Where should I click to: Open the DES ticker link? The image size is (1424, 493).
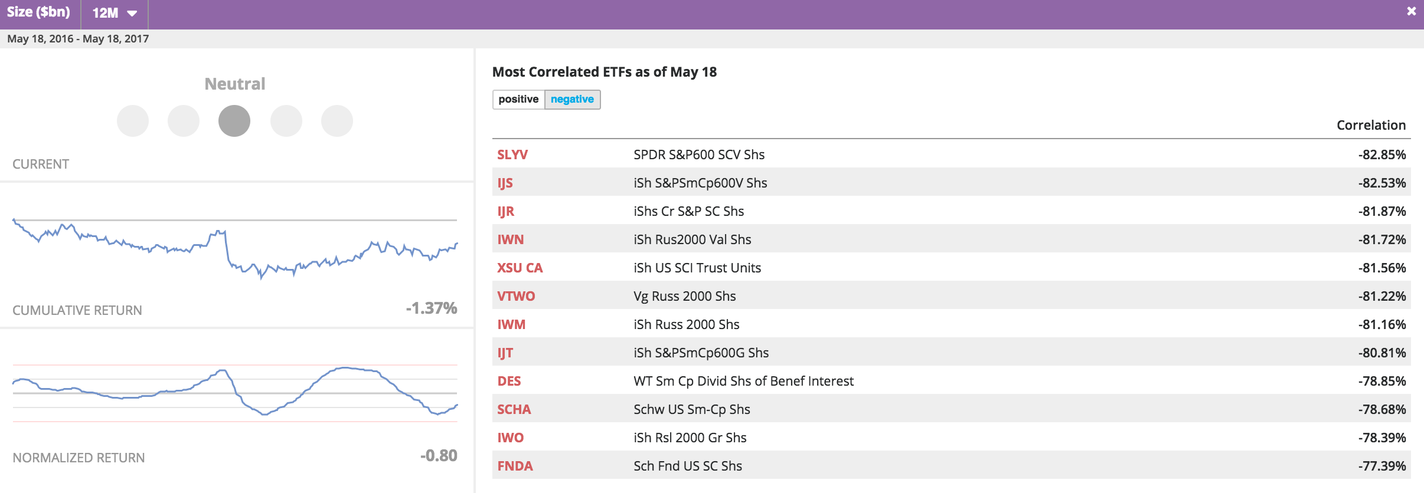click(509, 381)
